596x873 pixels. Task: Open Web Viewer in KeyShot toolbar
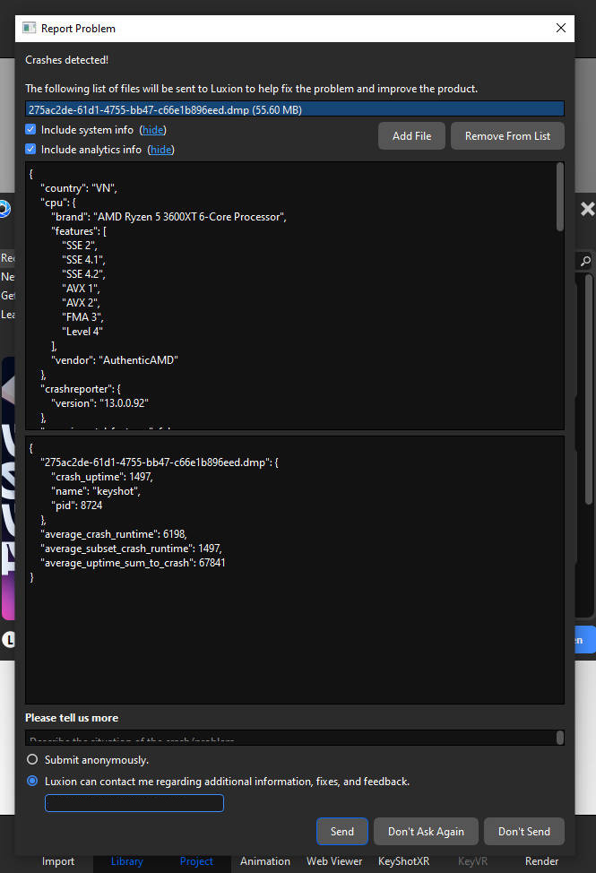[334, 860]
